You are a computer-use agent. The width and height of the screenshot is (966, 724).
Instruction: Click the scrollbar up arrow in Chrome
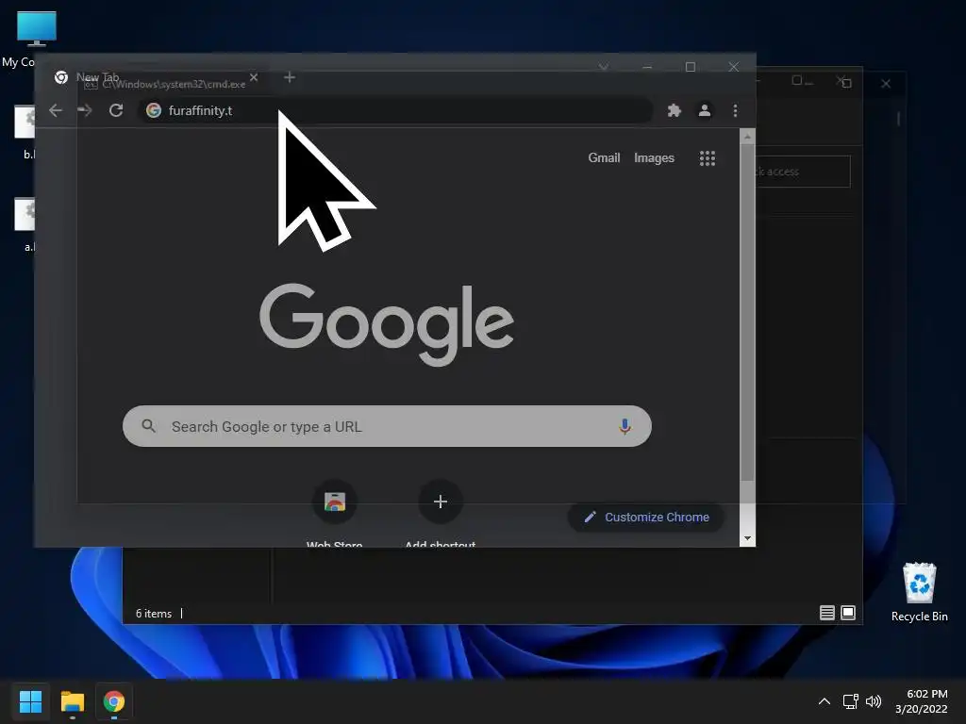point(747,136)
